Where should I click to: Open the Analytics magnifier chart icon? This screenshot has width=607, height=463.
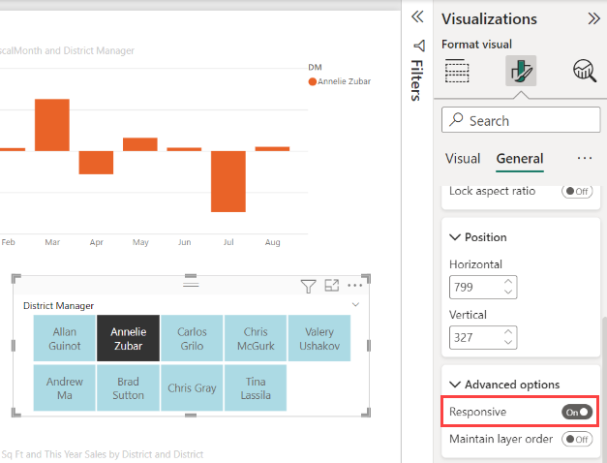[x=584, y=71]
